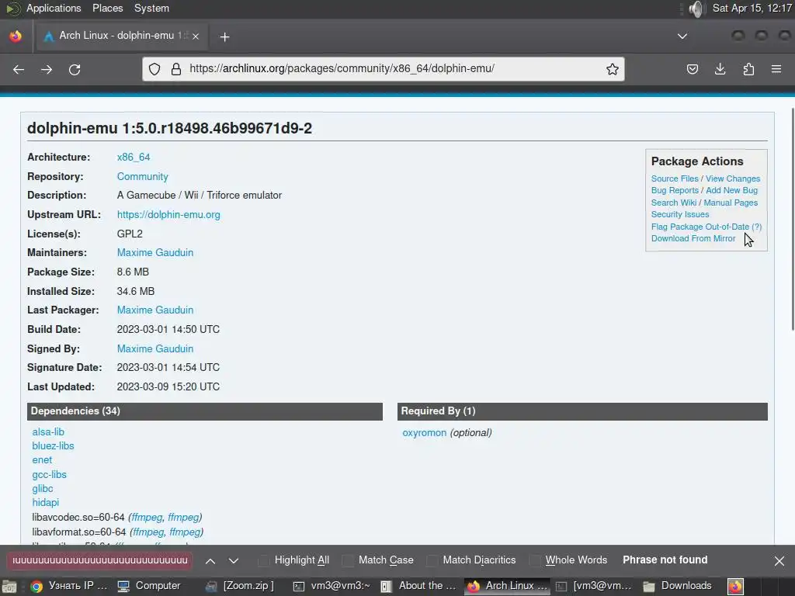The image size is (795, 596).
Task: Switch to vm3@vm3:~ terminal window
Action: [332, 586]
